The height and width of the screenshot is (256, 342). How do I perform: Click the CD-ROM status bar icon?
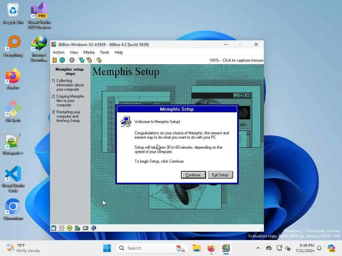click(x=69, y=228)
